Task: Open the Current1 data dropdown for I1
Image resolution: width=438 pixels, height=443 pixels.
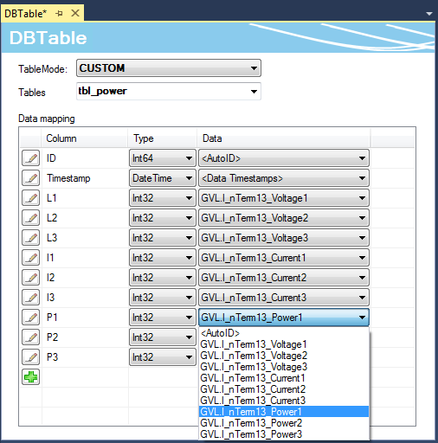Action: coord(284,258)
